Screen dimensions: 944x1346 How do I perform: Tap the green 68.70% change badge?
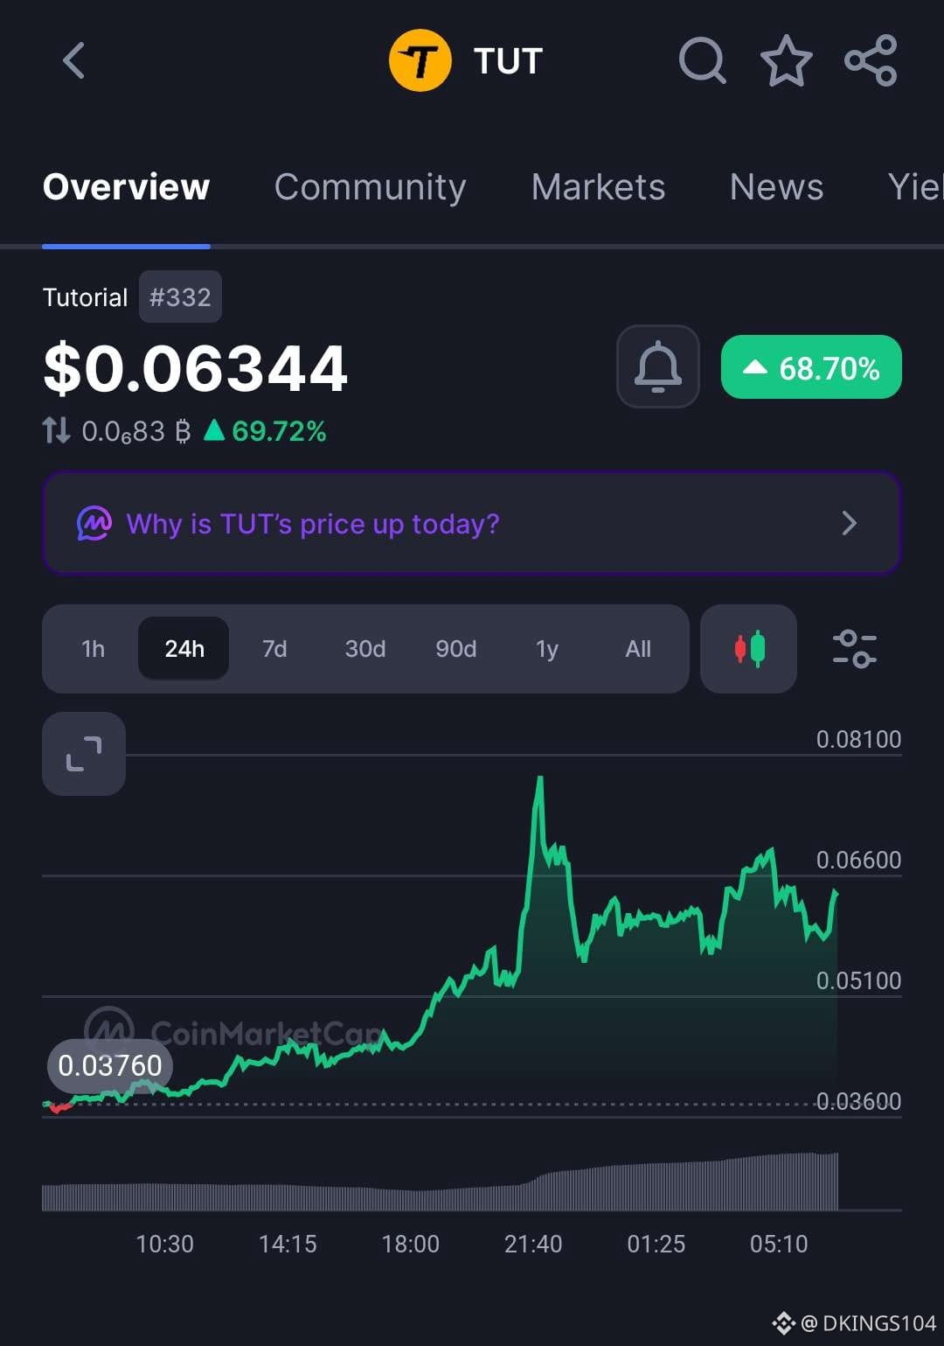coord(811,367)
